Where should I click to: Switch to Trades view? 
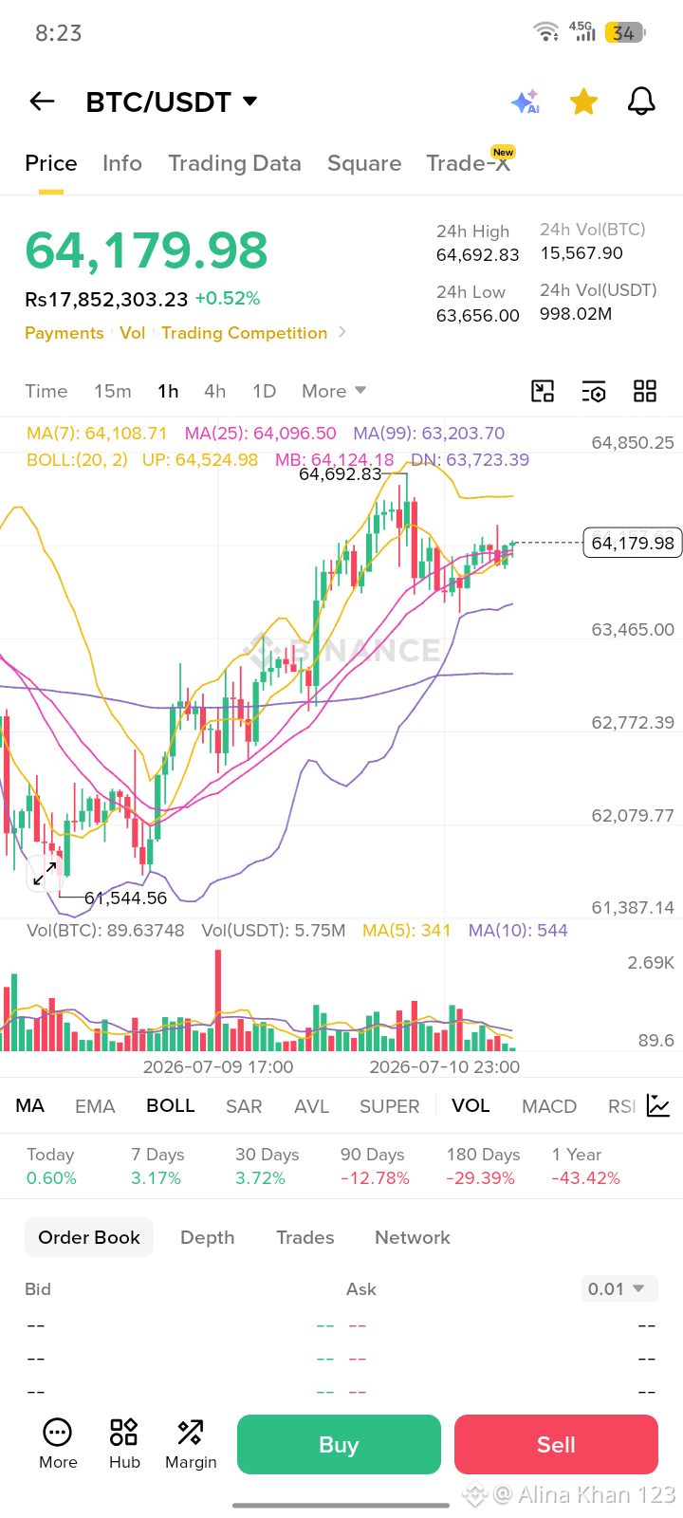(x=305, y=1237)
